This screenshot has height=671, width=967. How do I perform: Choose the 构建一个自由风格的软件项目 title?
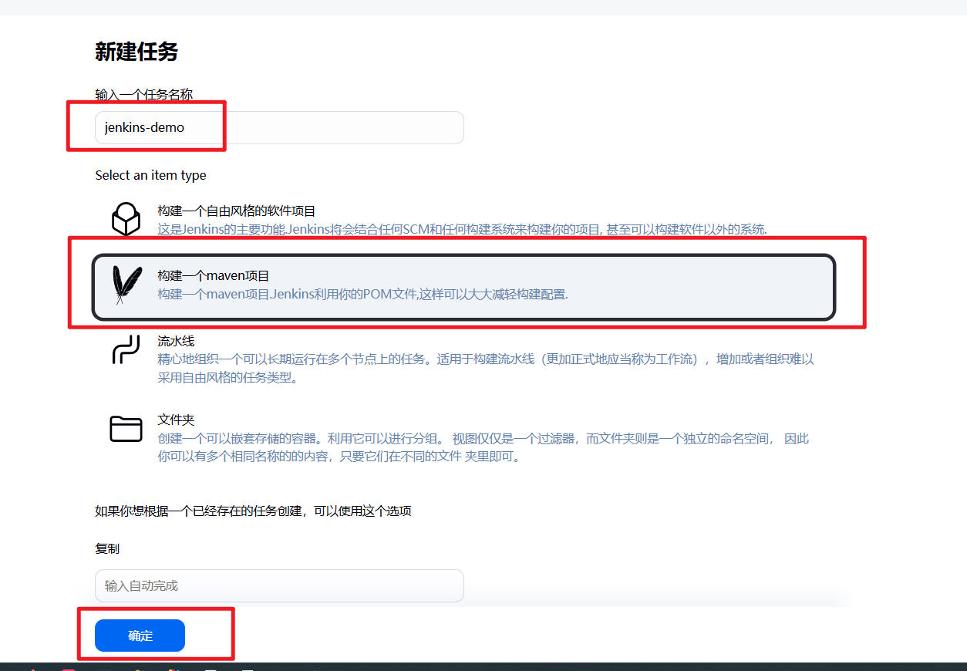point(237,211)
